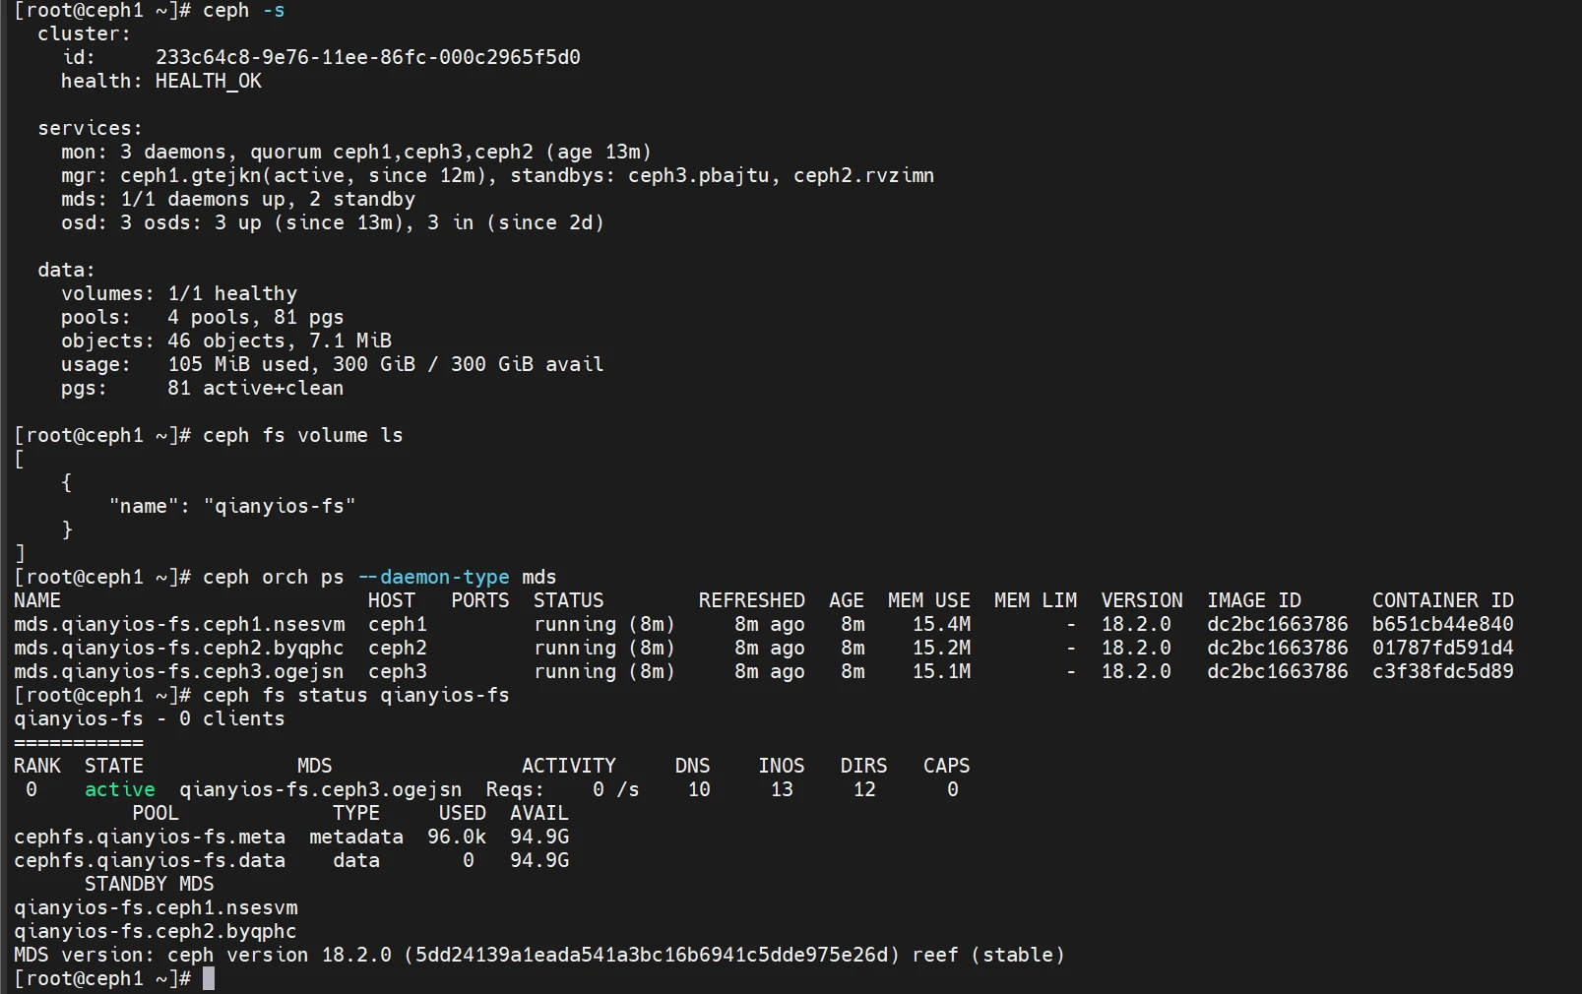Click the STANDBY MDS heading
The width and height of the screenshot is (1582, 994).
[149, 884]
